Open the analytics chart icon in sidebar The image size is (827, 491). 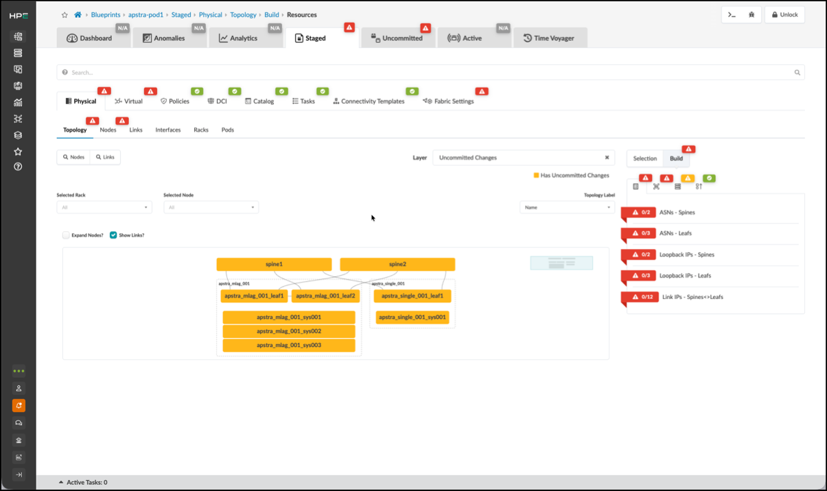point(19,102)
